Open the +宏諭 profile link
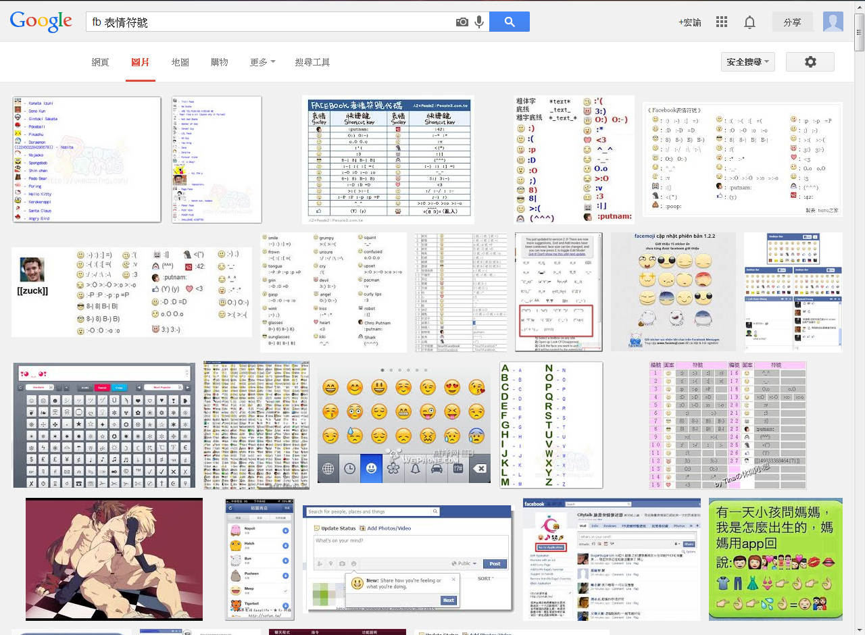The height and width of the screenshot is (635, 865). [x=690, y=22]
